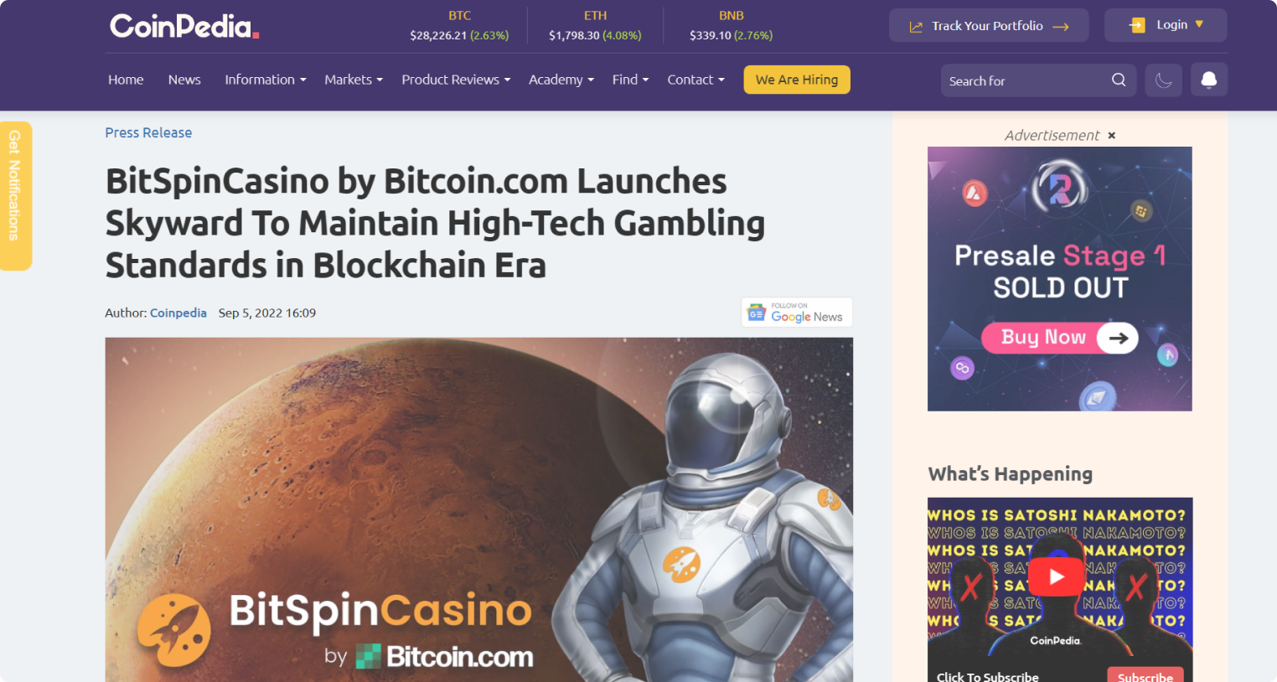This screenshot has height=682, width=1277.
Task: Go to the Home menu item
Action: coord(126,80)
